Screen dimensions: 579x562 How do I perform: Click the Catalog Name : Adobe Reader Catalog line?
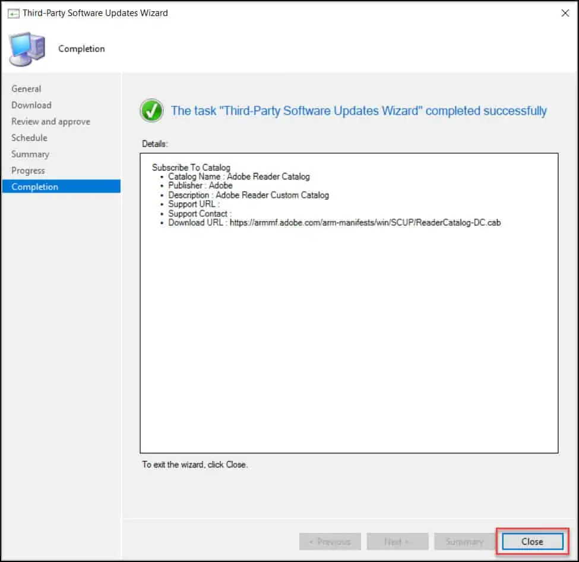click(239, 176)
